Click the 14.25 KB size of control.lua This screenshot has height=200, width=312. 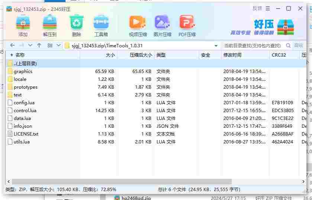104,111
